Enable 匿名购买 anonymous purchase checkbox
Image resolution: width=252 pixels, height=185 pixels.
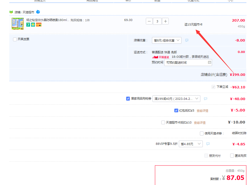[x=232, y=156]
